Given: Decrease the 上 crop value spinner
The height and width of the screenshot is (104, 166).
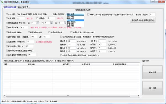Looking at the screenshot, I should coord(38,24).
